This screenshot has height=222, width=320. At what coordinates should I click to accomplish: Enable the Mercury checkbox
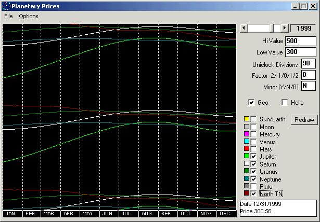(x=253, y=134)
